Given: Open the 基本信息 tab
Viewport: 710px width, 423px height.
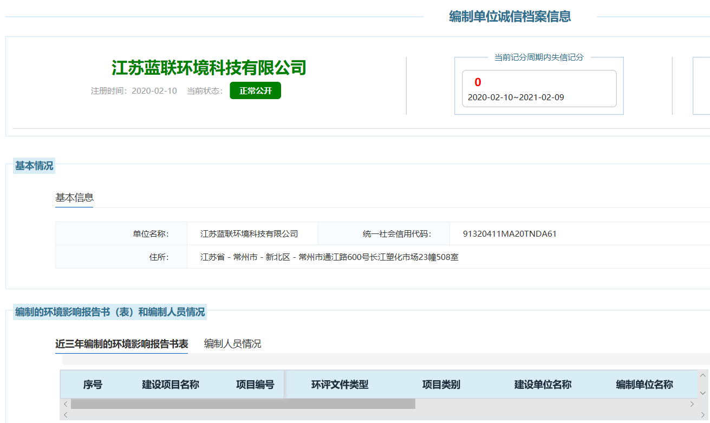Looking at the screenshot, I should pyautogui.click(x=74, y=197).
